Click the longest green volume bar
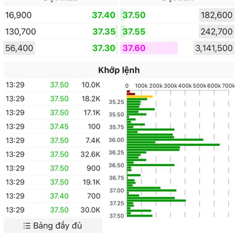Image resolution: width=238 pixels, height=238 pixels. pyautogui.click(x=173, y=144)
